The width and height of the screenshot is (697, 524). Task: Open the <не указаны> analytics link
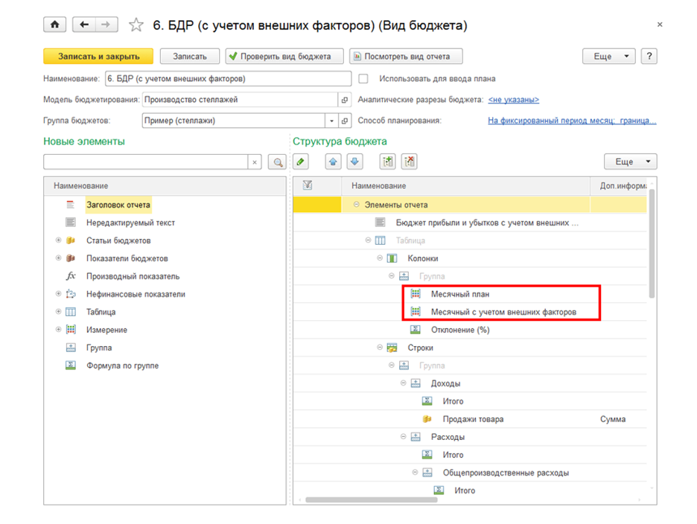(513, 100)
